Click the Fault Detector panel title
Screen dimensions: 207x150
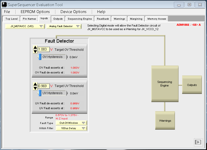(x=59, y=41)
